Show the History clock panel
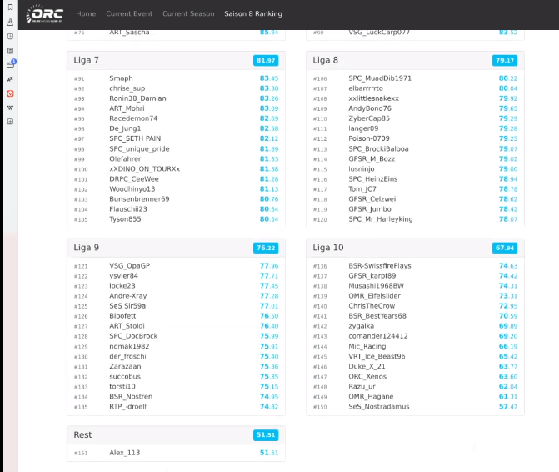559x472 pixels. 9,37
